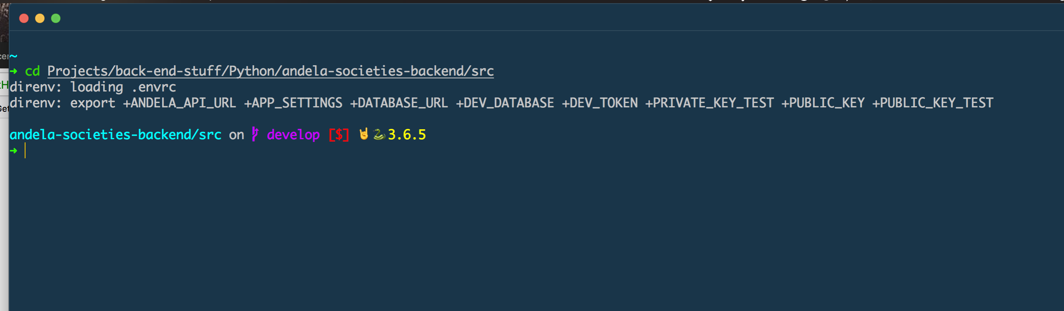Click the cyan tilde home directory indicator
The height and width of the screenshot is (311, 1064).
point(14,56)
